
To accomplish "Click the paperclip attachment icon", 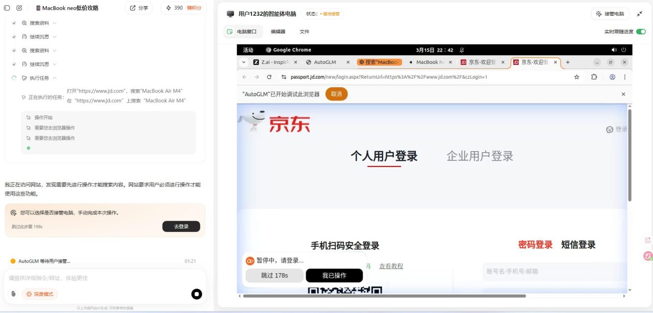I will coord(13,294).
